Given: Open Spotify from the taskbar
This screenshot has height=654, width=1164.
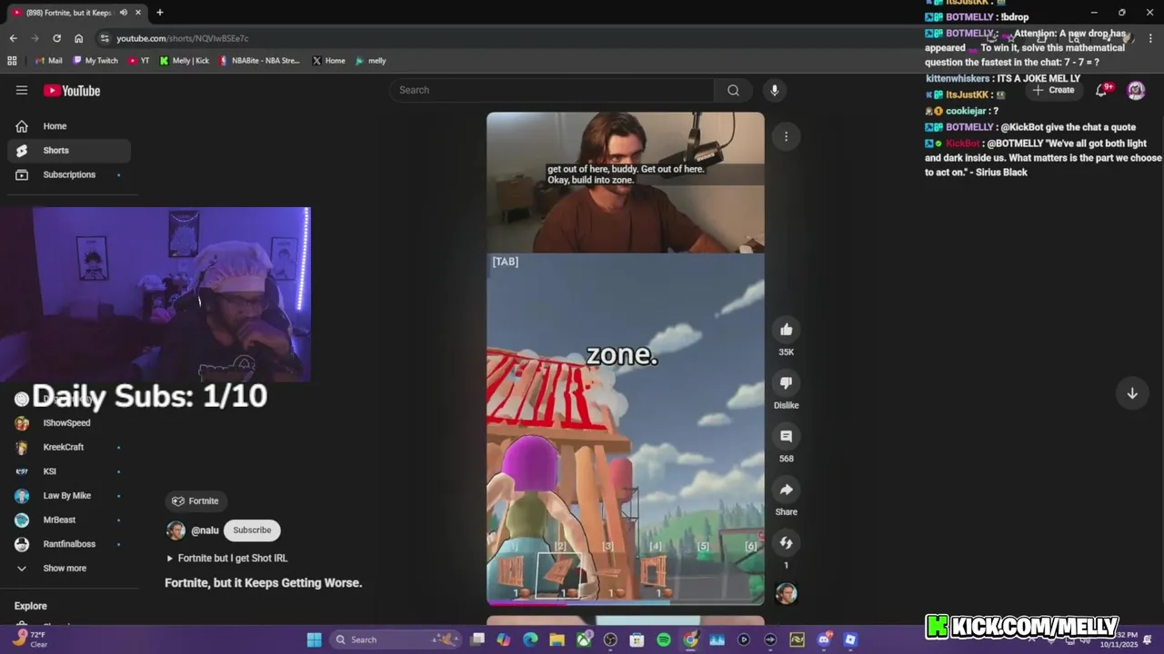Looking at the screenshot, I should click(x=664, y=639).
